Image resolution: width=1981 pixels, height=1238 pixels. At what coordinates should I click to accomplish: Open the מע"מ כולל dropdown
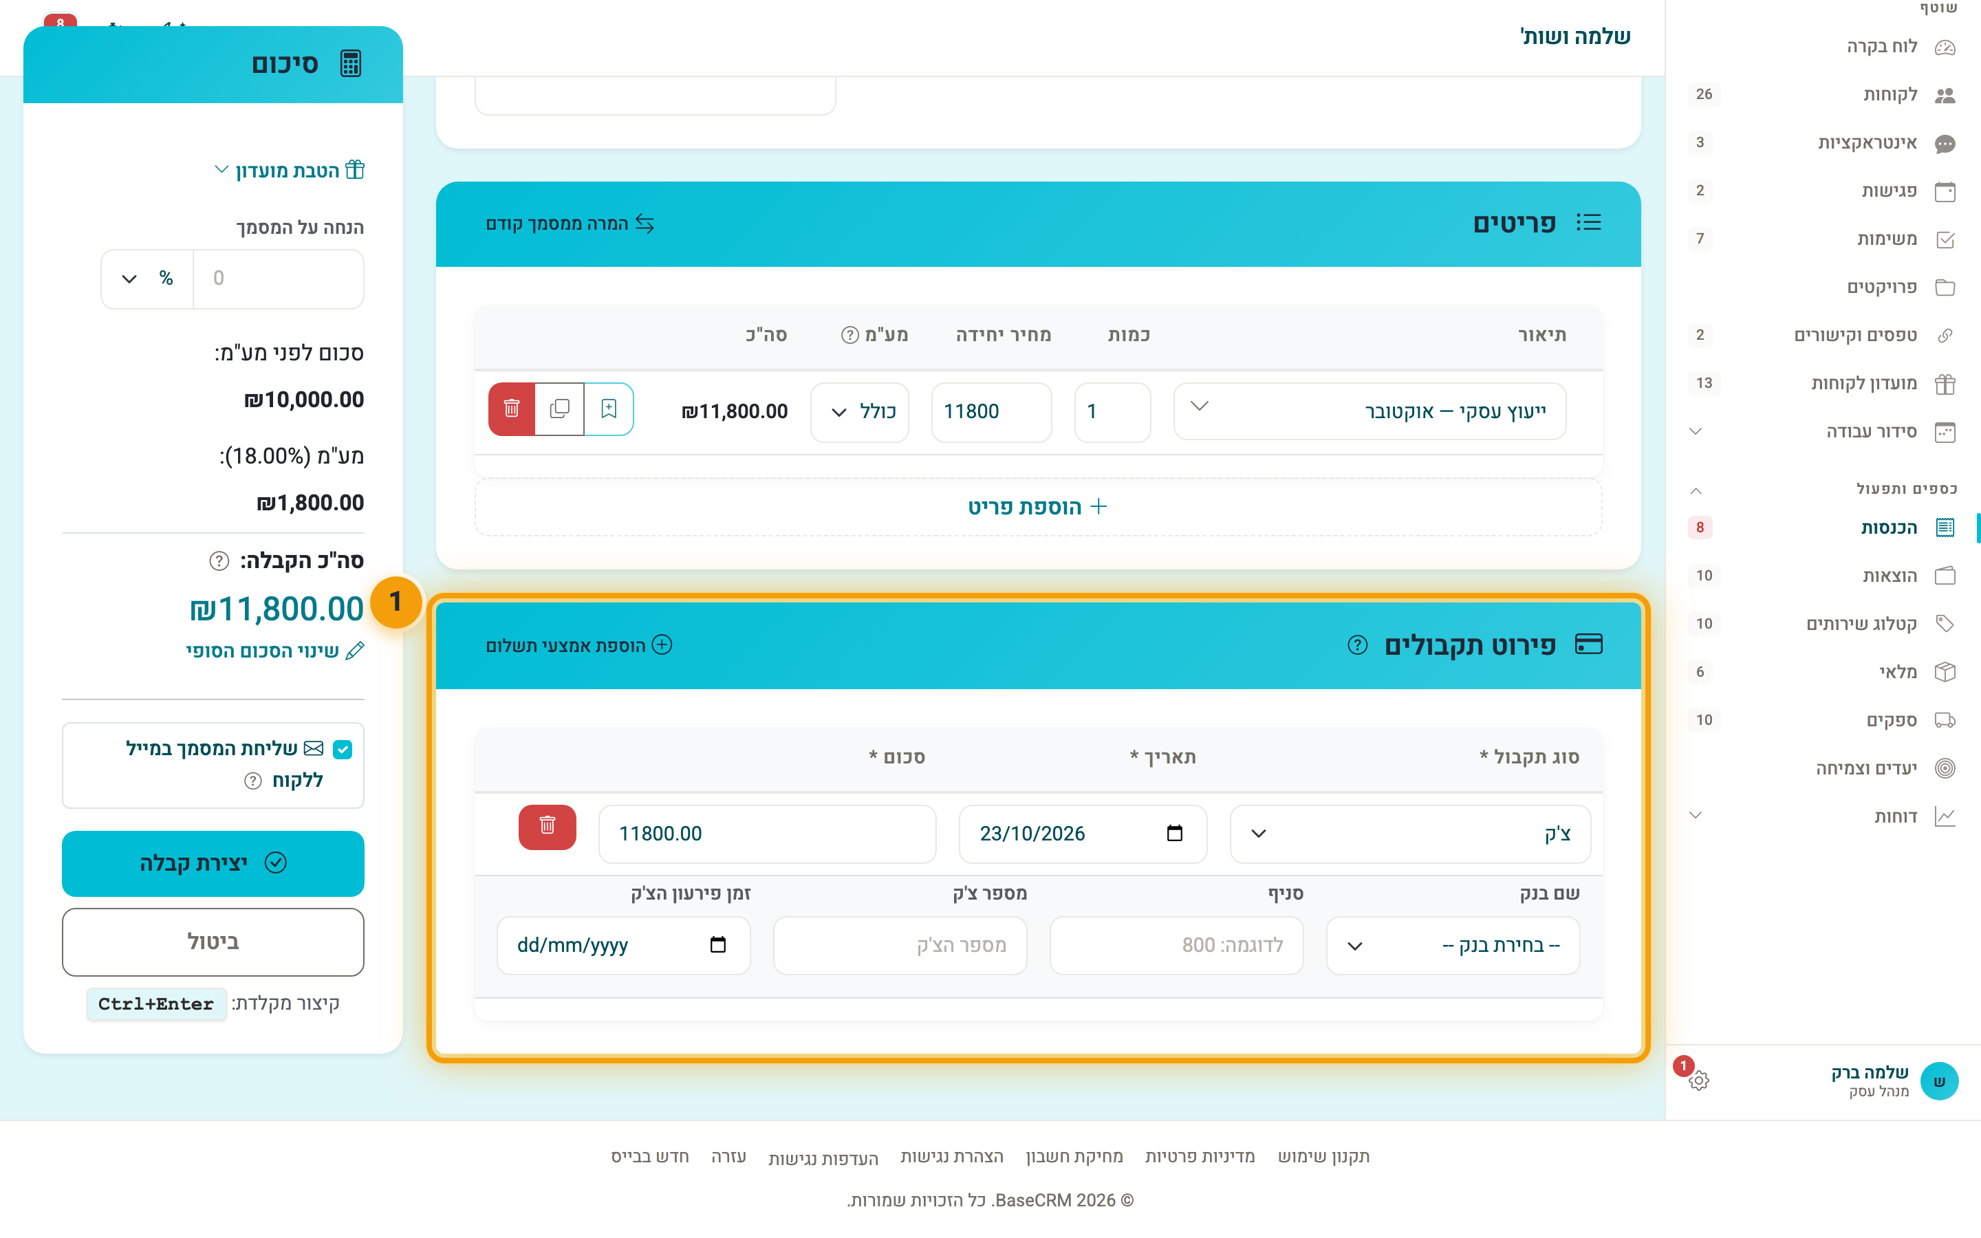tap(860, 412)
